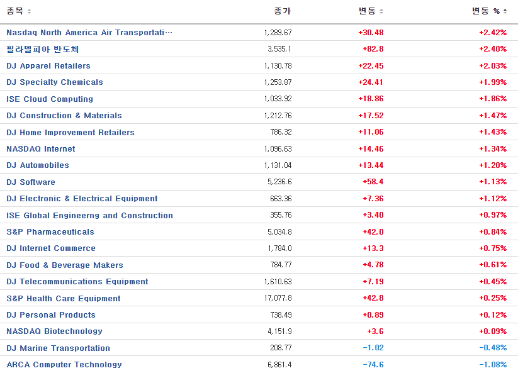Sort by the 종목 column sort arrows
Viewport: 518px width, 378px height.
coord(29,11)
